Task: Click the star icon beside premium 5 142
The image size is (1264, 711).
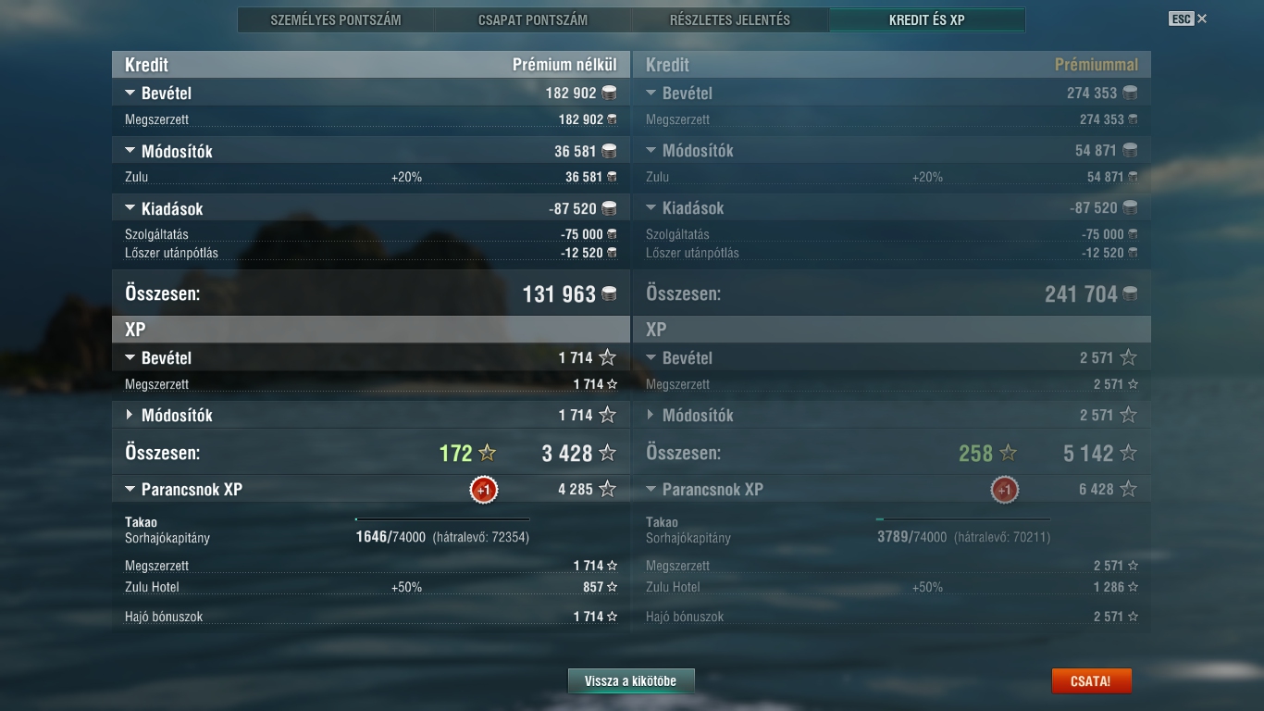Action: coord(1128,453)
